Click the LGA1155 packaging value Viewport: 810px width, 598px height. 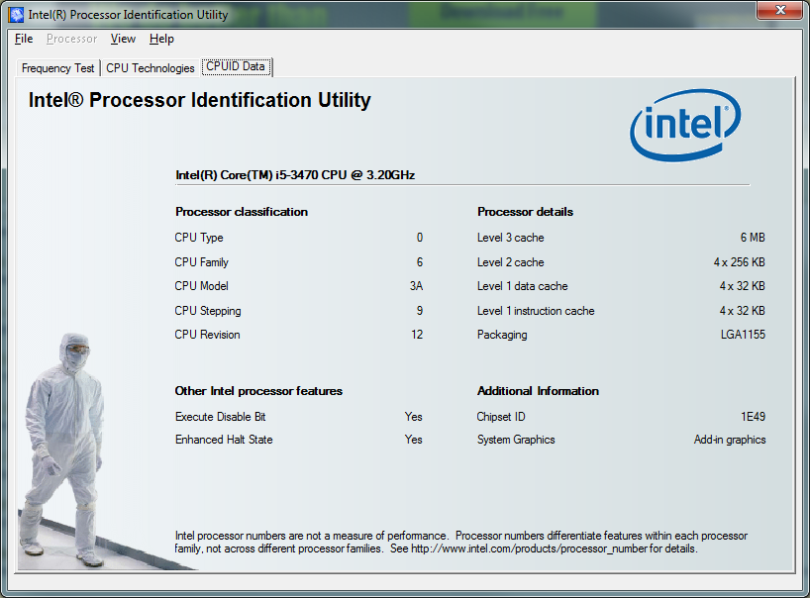(x=743, y=335)
